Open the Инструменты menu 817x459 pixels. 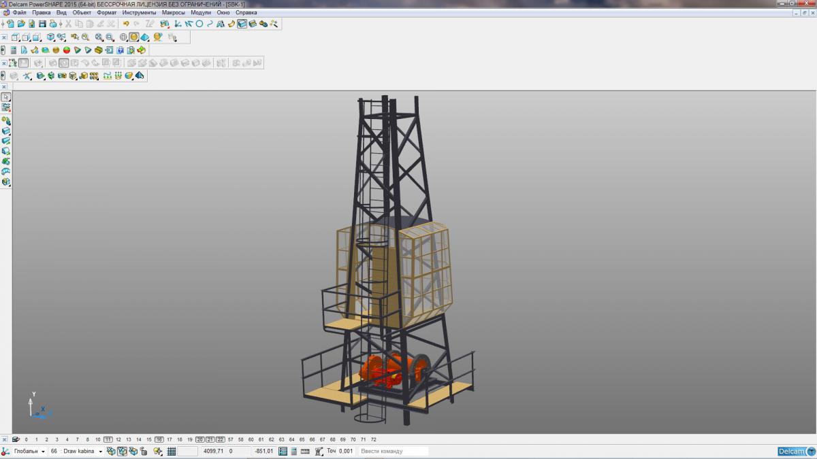click(x=139, y=12)
